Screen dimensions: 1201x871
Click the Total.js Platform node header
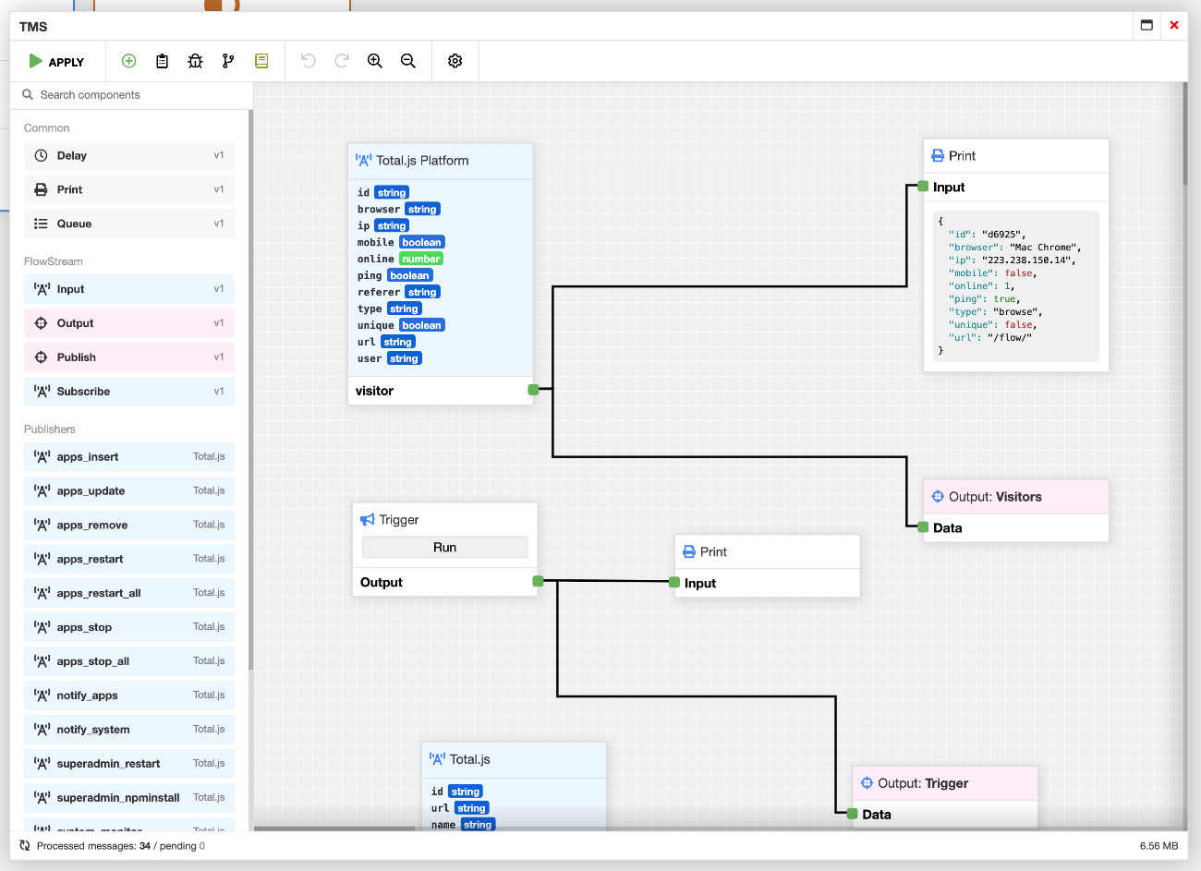pyautogui.click(x=441, y=161)
